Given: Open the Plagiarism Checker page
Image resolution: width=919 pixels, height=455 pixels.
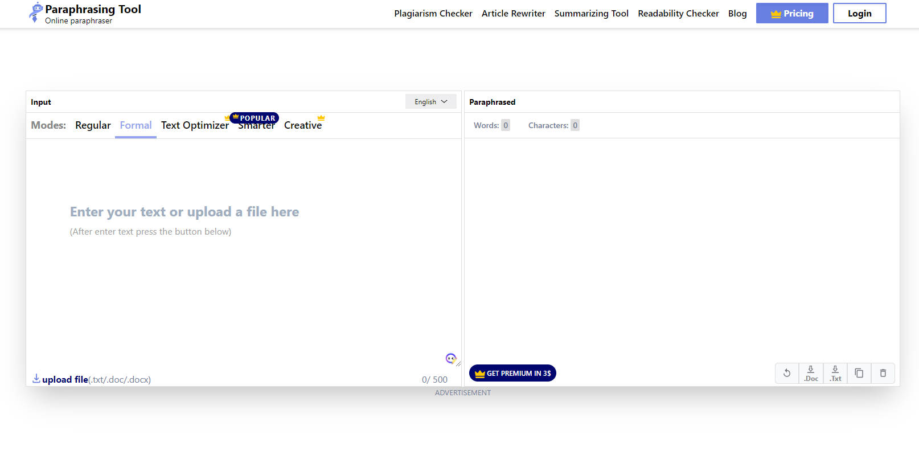Looking at the screenshot, I should pos(433,13).
